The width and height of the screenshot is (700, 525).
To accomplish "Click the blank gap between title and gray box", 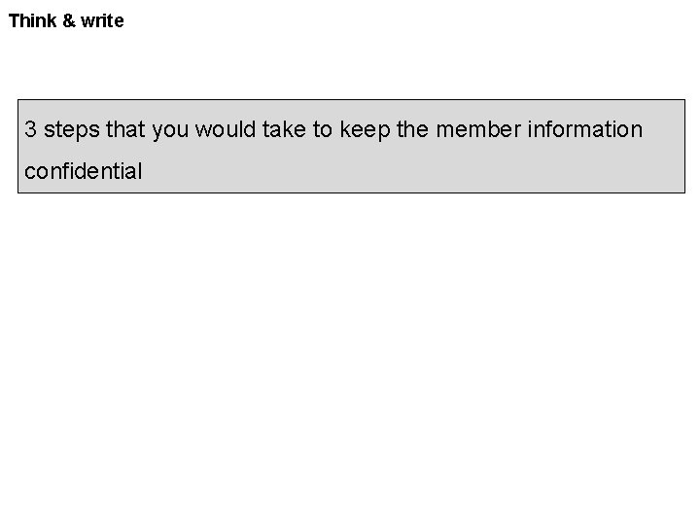I will tap(350, 66).
